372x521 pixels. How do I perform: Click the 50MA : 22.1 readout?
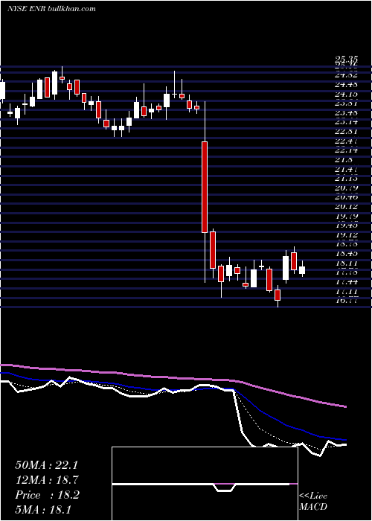point(46,464)
